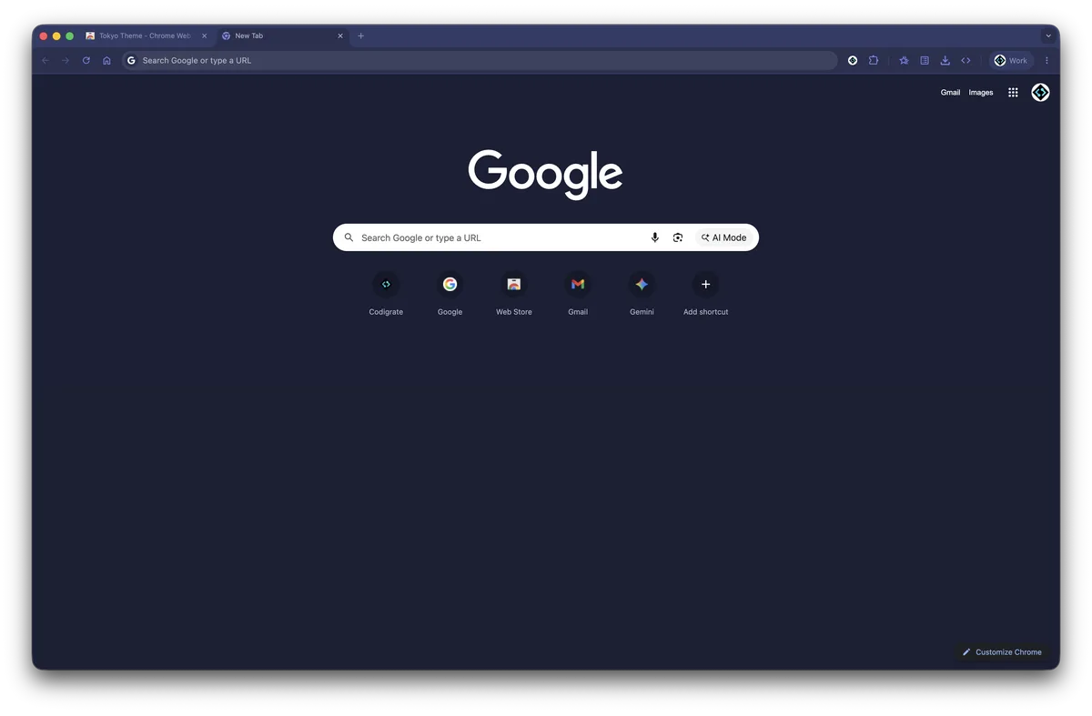Open the Work profile menu
1092x716 pixels.
(1011, 61)
